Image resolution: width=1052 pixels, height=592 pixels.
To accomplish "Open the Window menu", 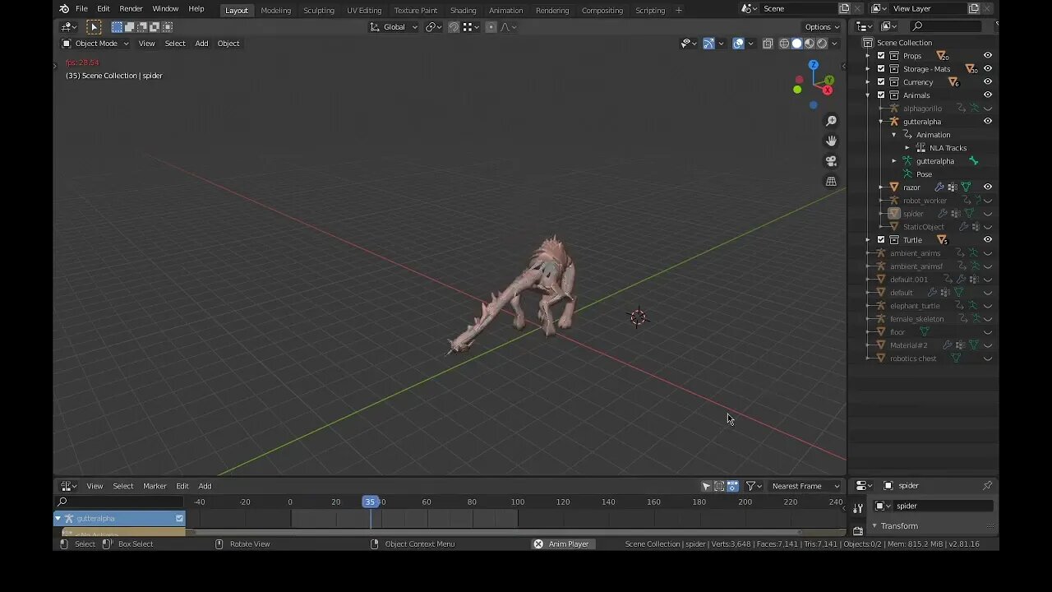I will [165, 9].
